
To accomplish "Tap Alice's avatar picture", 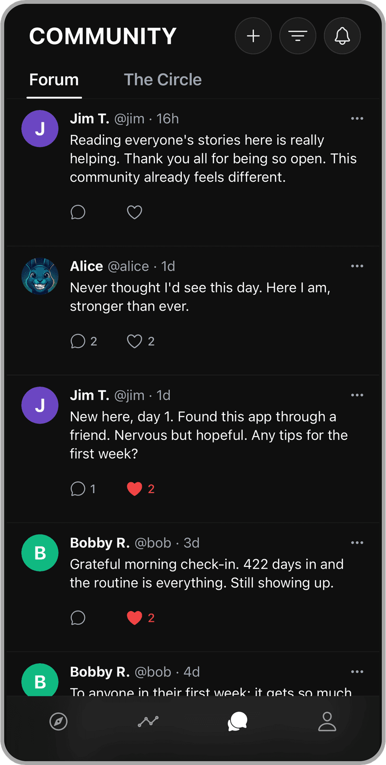I will coord(40,276).
